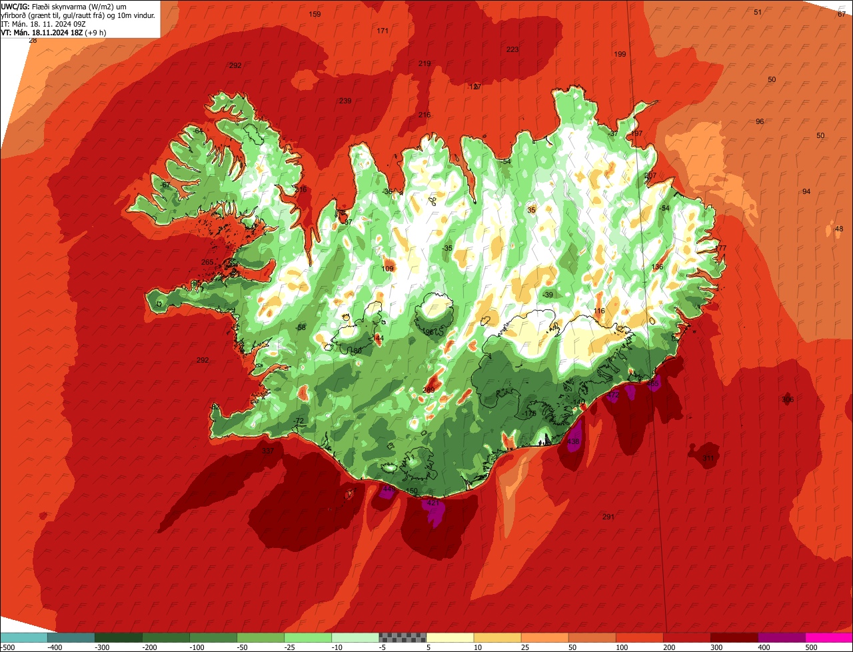Click the dark maroon legend swatch labeled 300
This screenshot has width=853, height=652.
click(734, 637)
